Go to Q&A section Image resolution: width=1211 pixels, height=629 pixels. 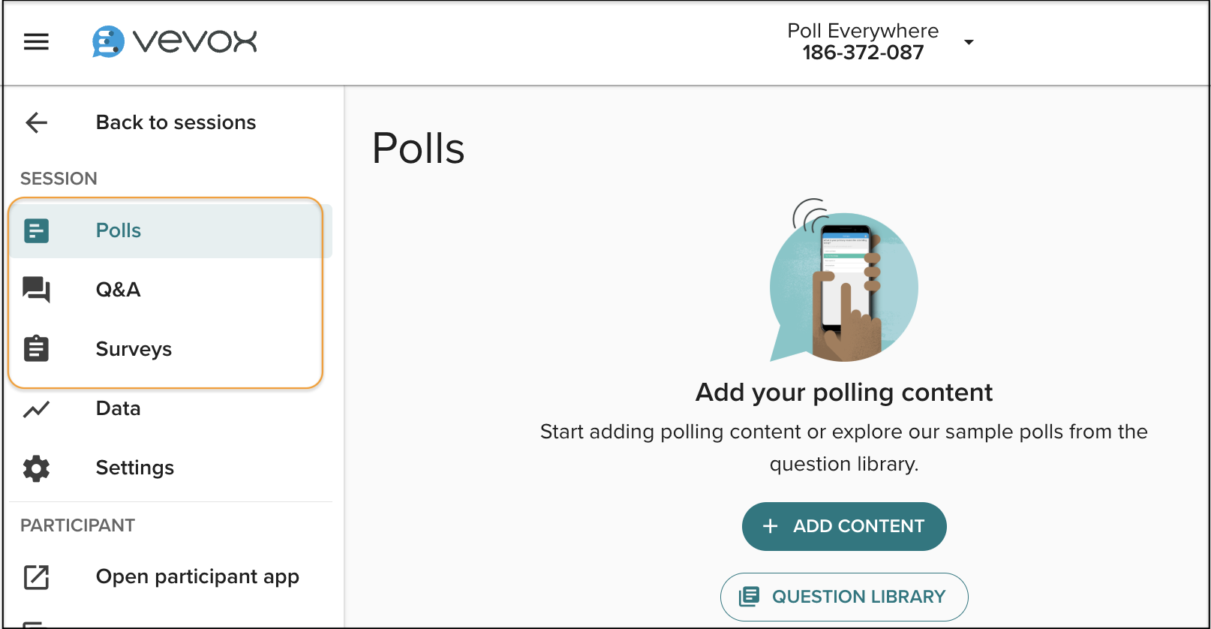118,290
